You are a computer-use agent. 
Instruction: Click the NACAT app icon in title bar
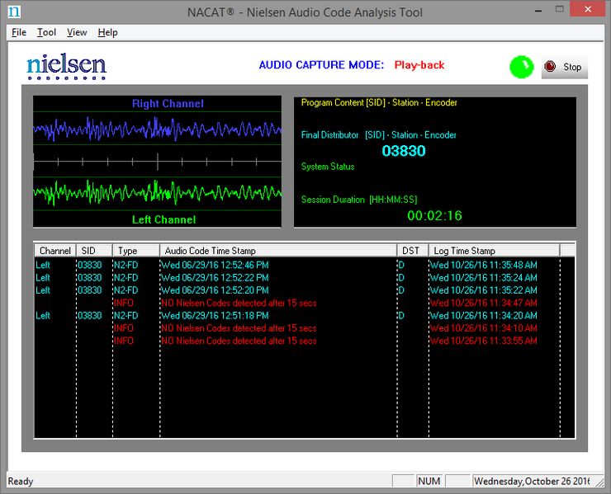(14, 12)
